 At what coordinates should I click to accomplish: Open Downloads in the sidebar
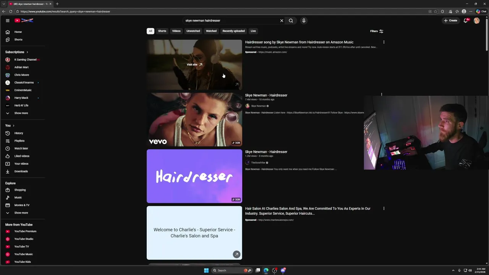point(23,171)
